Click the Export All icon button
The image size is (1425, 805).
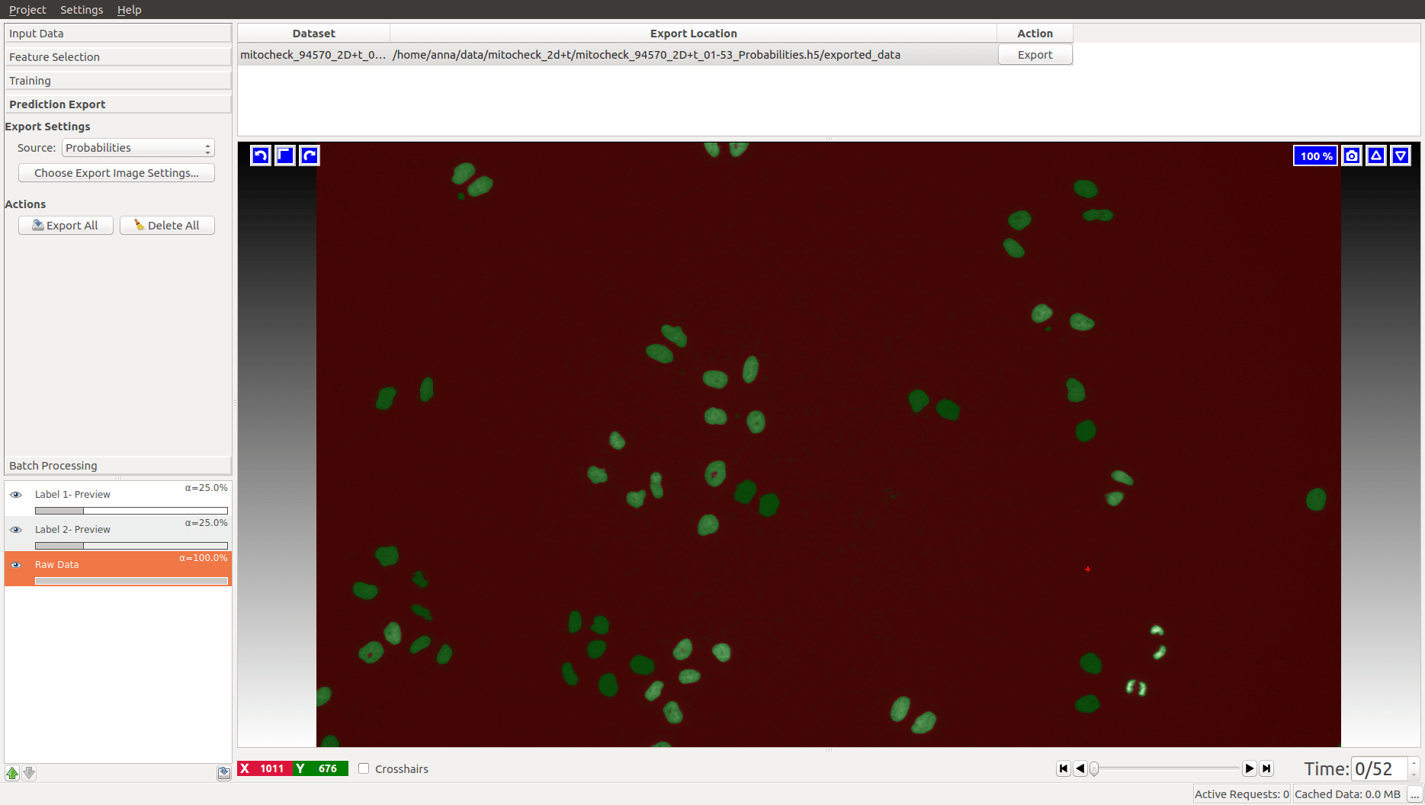point(65,225)
